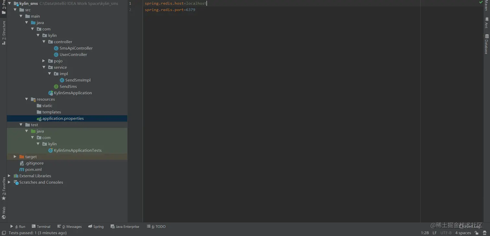Viewport: 490px width, 236px height.
Task: Click the pojo package icon
Action: click(51, 61)
